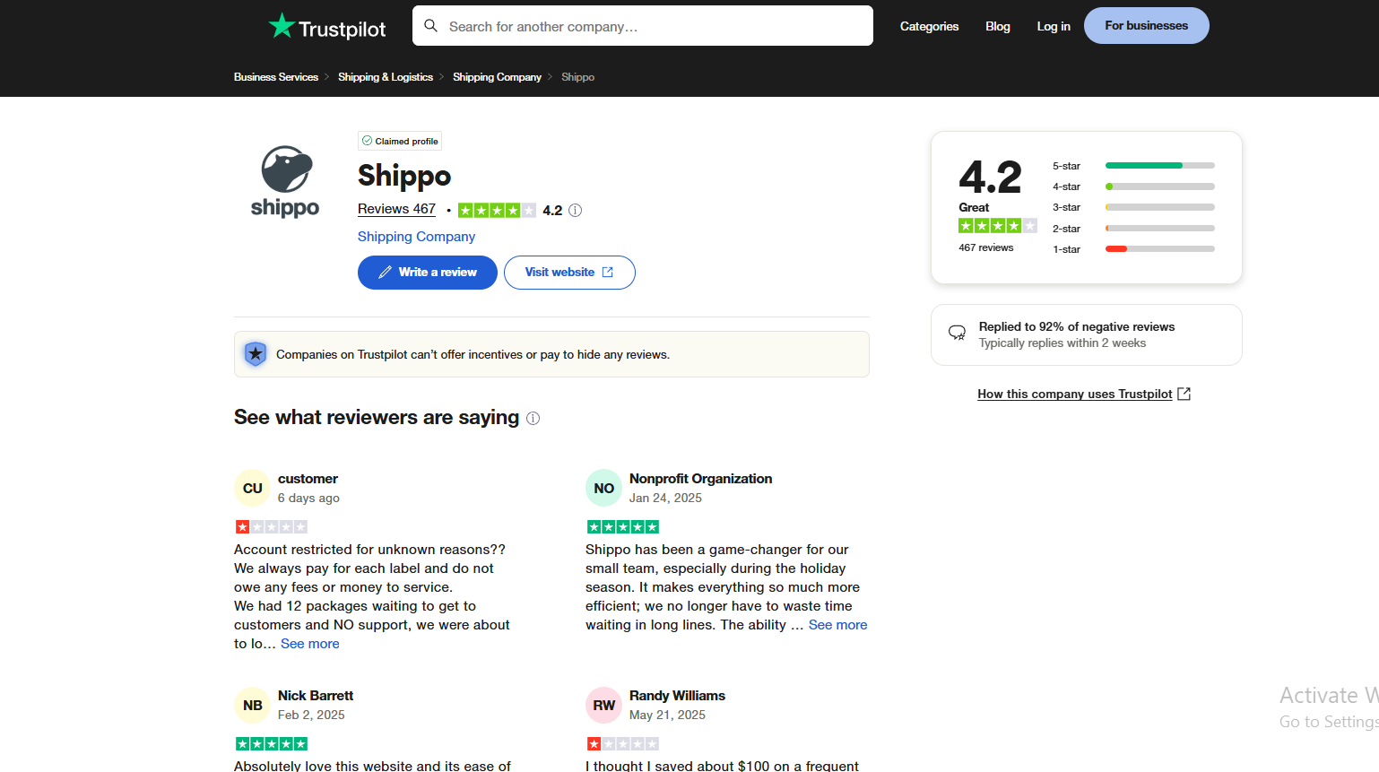Go to Business Services breadcrumb
Viewport: 1379px width, 772px height.
276,77
